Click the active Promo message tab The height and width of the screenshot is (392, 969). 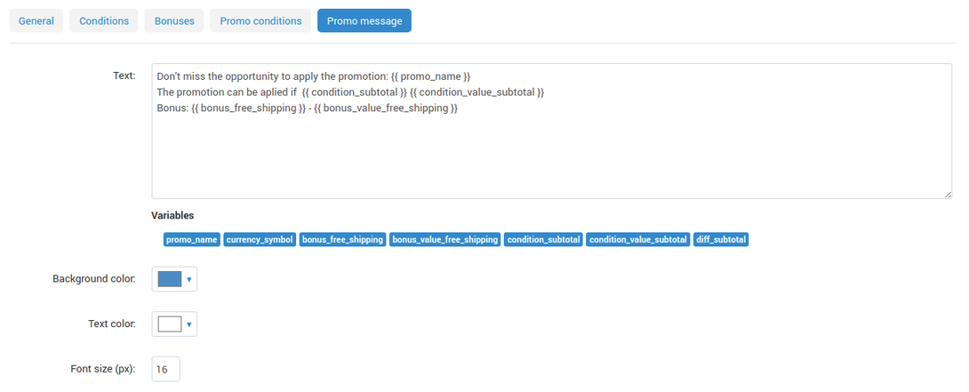point(364,20)
